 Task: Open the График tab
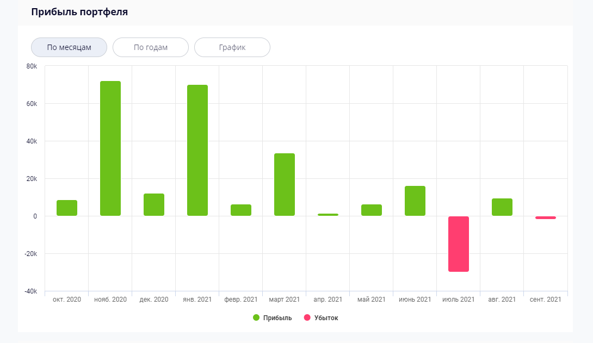tap(232, 47)
